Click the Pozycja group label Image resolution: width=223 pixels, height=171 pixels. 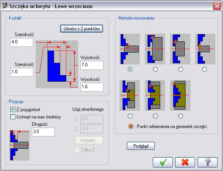coord(16,102)
